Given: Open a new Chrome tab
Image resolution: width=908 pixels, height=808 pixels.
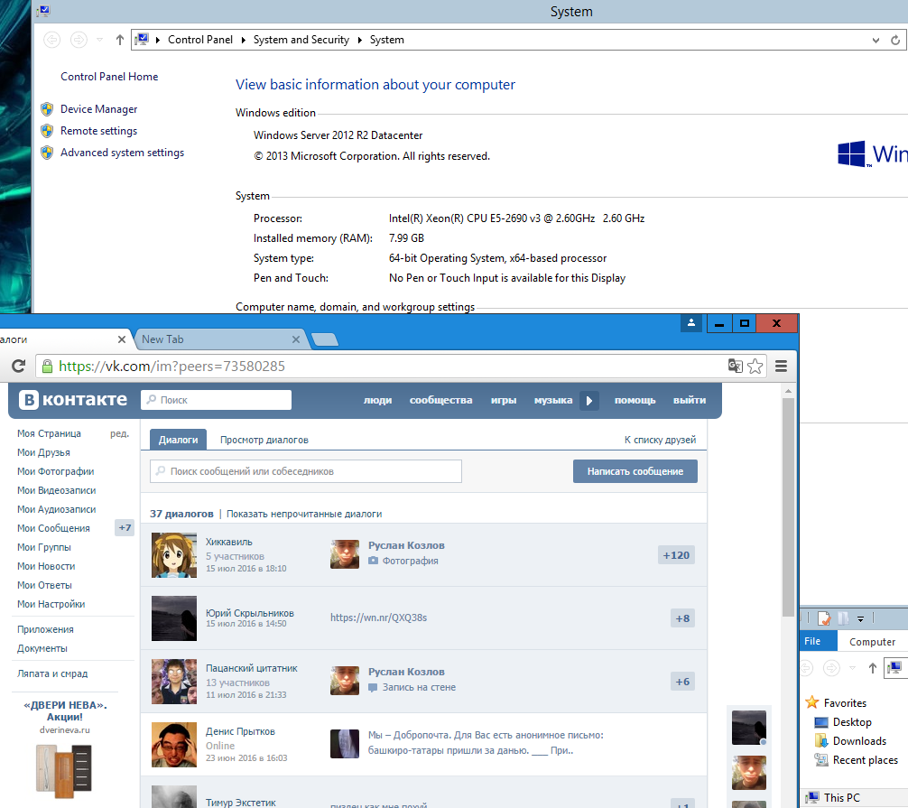Looking at the screenshot, I should [x=325, y=339].
